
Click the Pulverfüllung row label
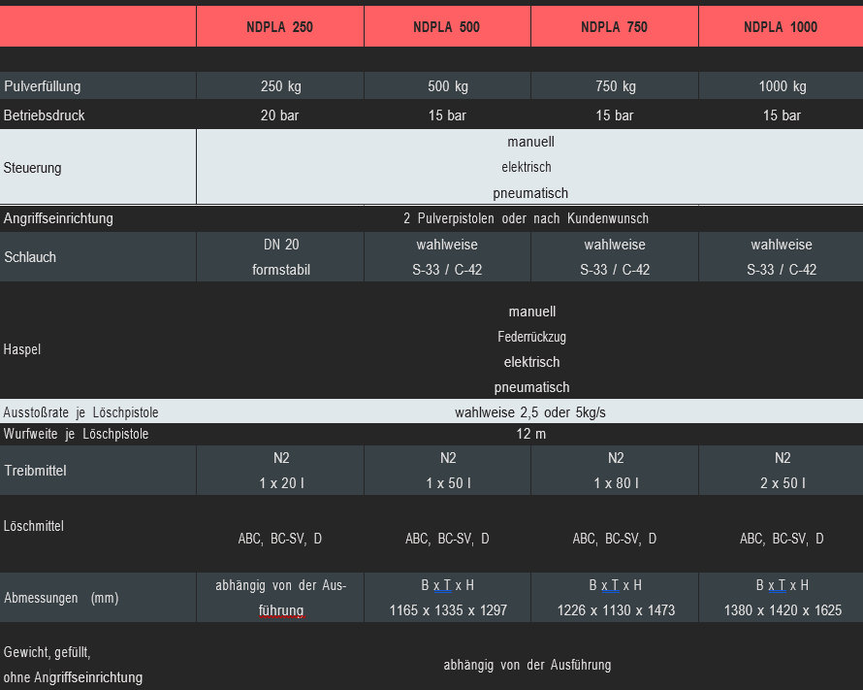[x=43, y=86]
